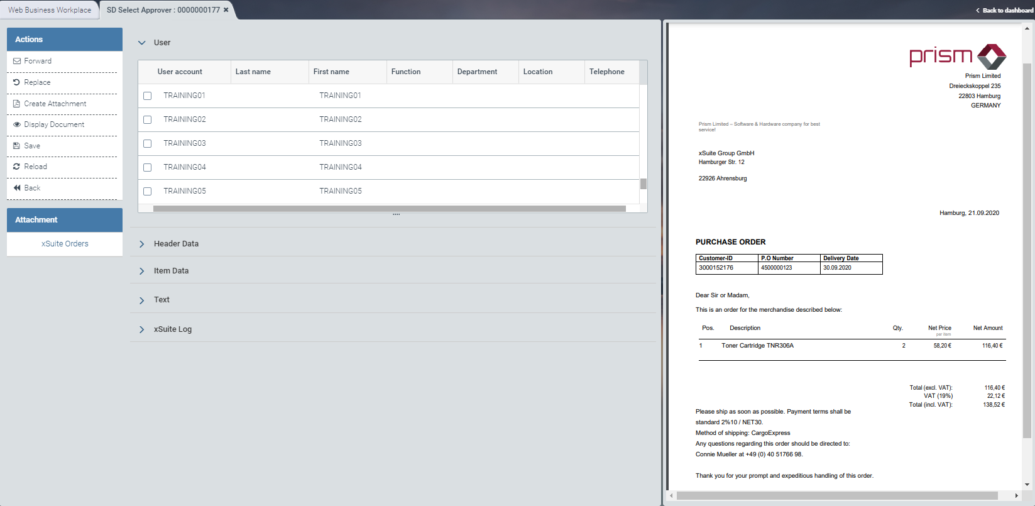The image size is (1035, 506).
Task: Click the TRAINING03 user account cell
Action: click(x=185, y=143)
